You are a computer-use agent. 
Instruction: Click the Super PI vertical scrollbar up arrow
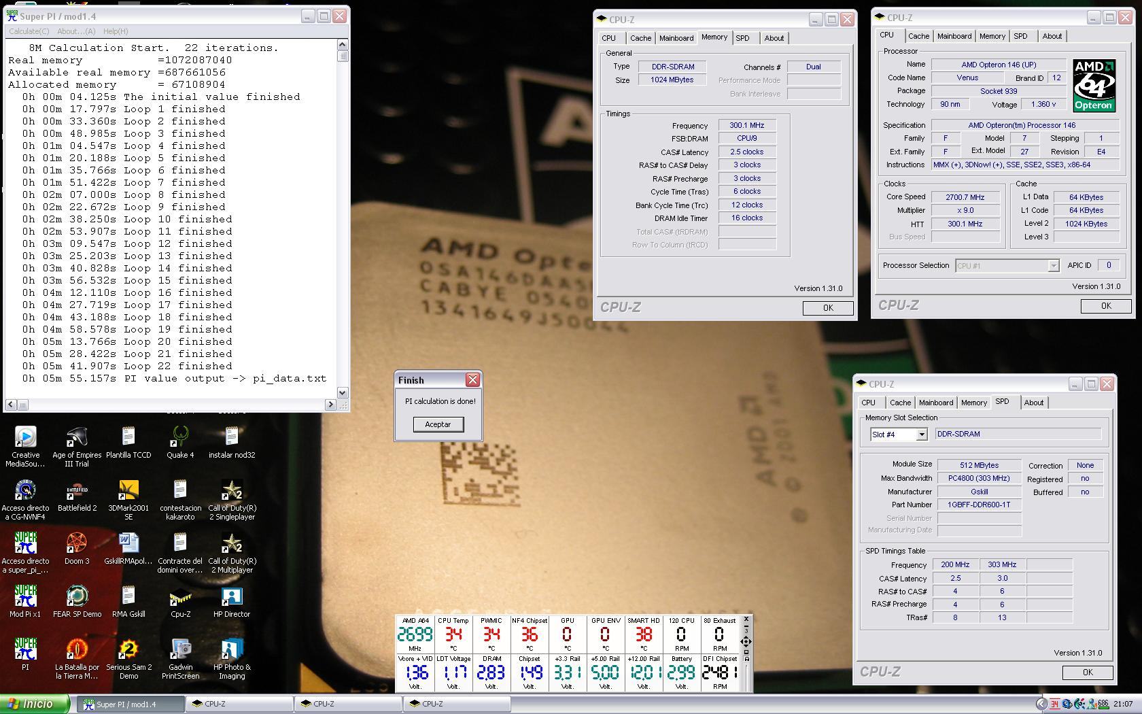(343, 45)
